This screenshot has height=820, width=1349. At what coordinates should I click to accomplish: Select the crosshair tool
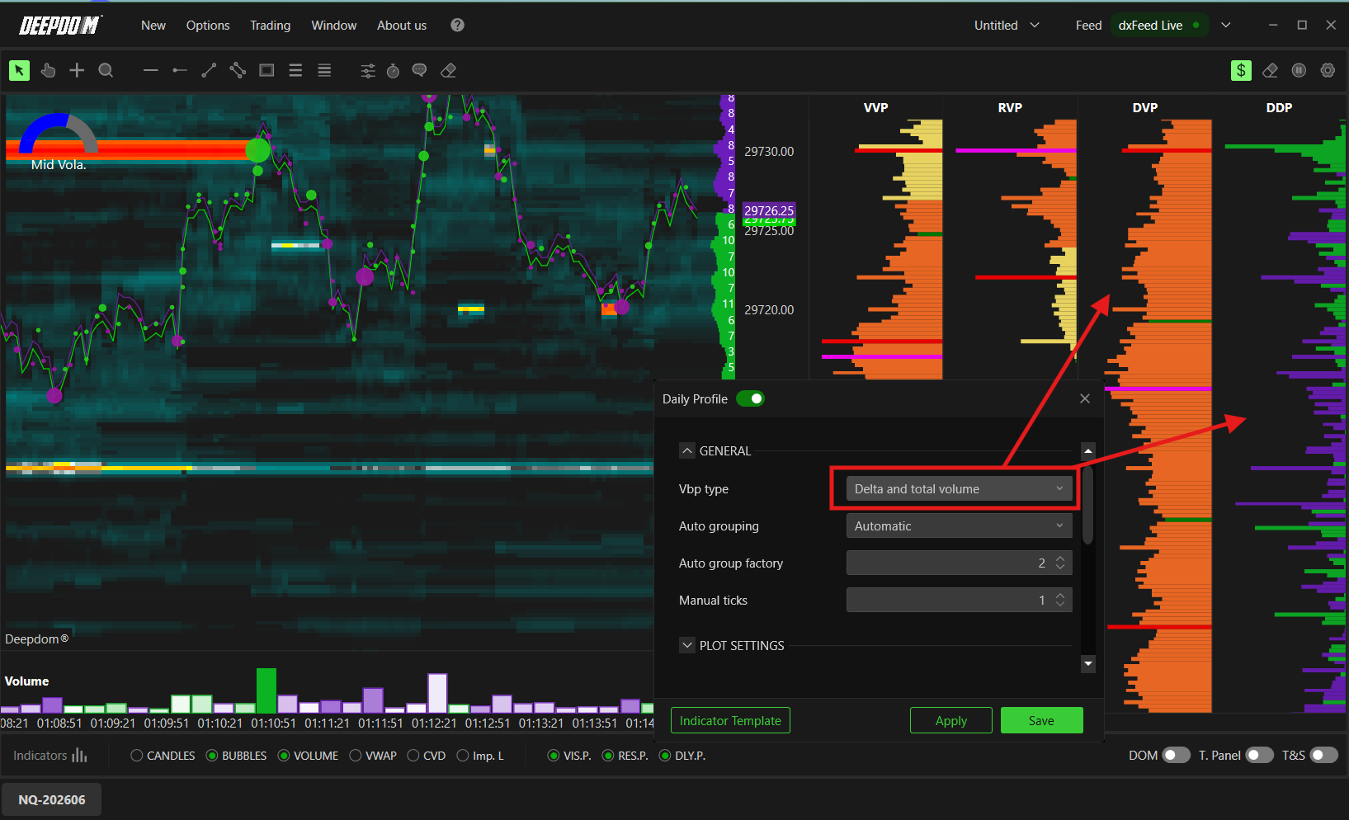[x=77, y=71]
